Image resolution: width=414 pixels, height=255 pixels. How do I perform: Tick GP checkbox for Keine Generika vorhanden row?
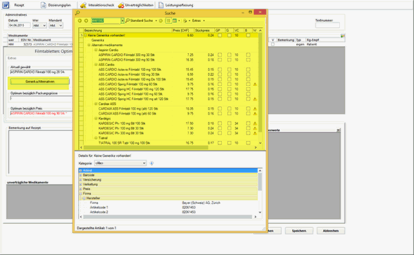(219, 35)
